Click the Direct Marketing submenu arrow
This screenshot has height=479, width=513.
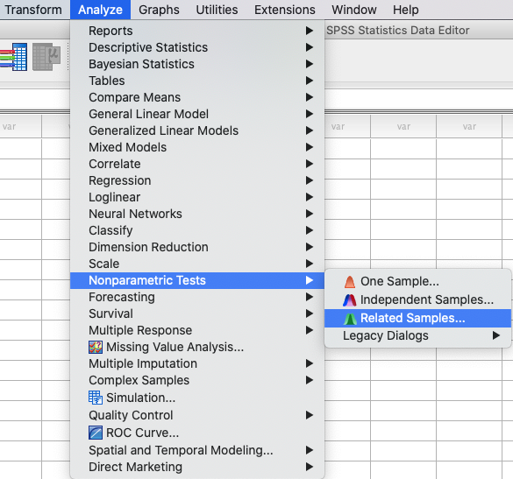[310, 467]
